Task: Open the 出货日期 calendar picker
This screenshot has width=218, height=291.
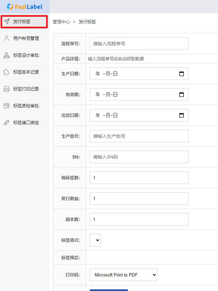Action: point(181,115)
